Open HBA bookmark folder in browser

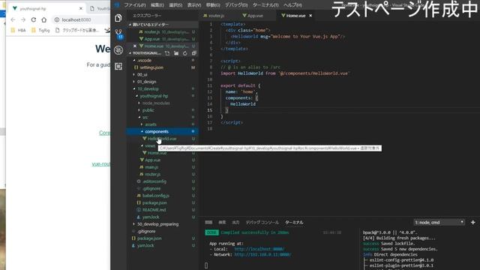(x=18, y=30)
